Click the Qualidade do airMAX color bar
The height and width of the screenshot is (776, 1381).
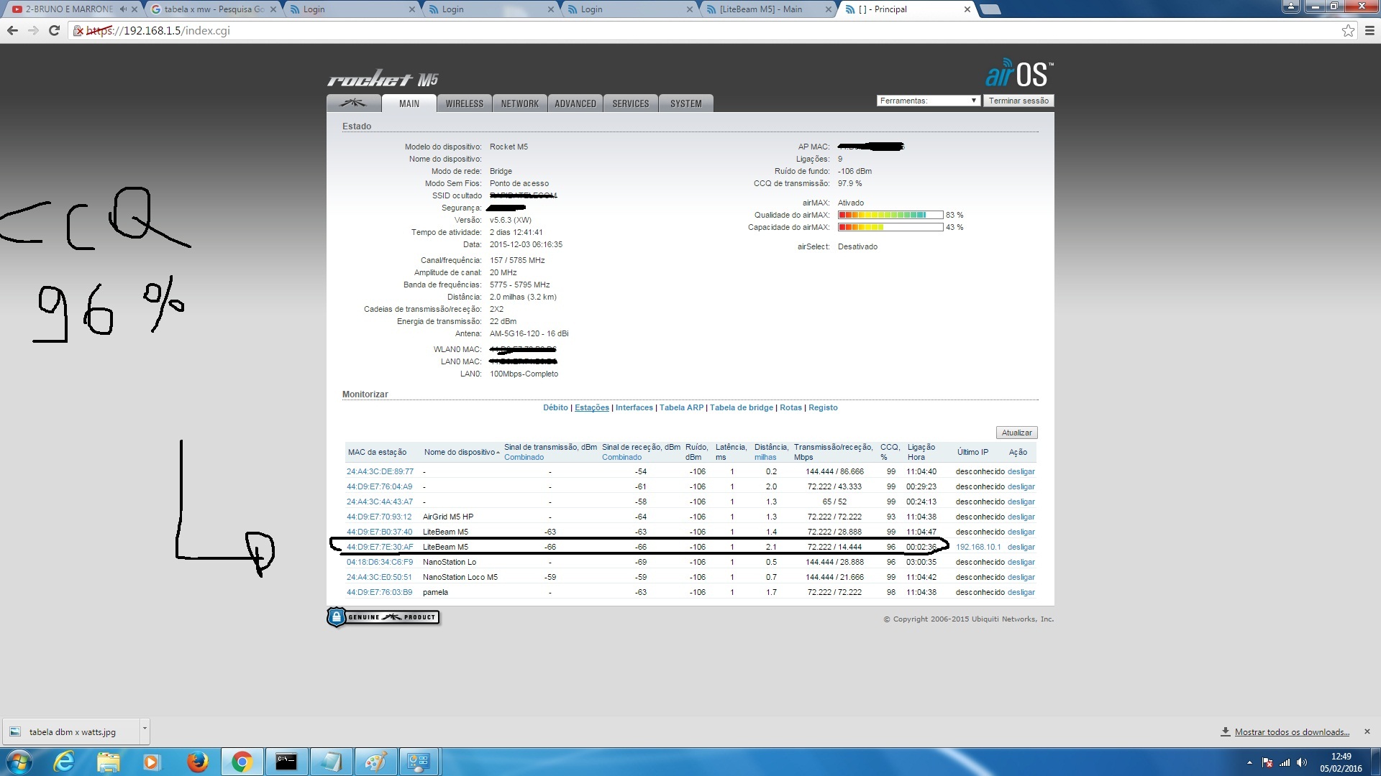tap(890, 215)
